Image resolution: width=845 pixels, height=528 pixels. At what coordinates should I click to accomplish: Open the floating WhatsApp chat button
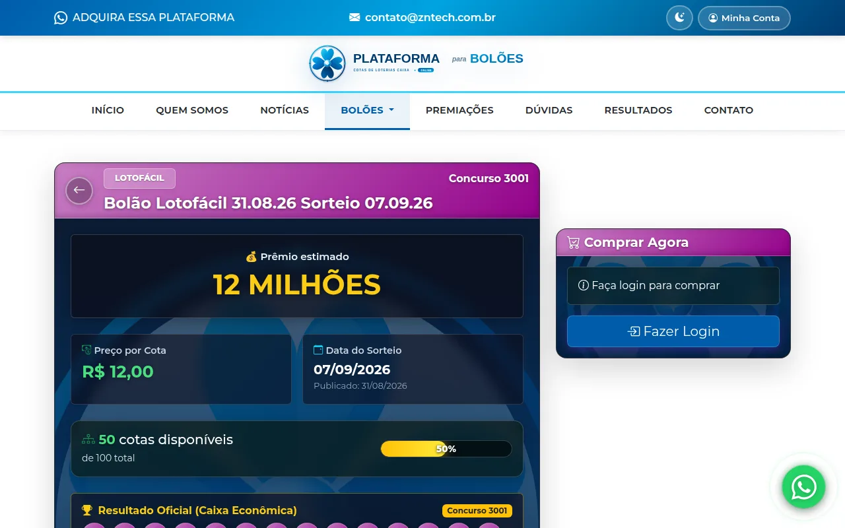point(803,487)
